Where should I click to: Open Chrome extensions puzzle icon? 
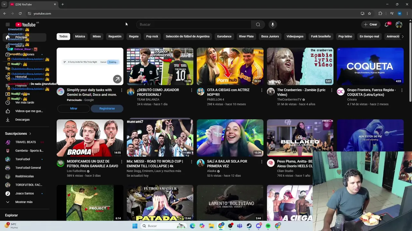(380, 13)
